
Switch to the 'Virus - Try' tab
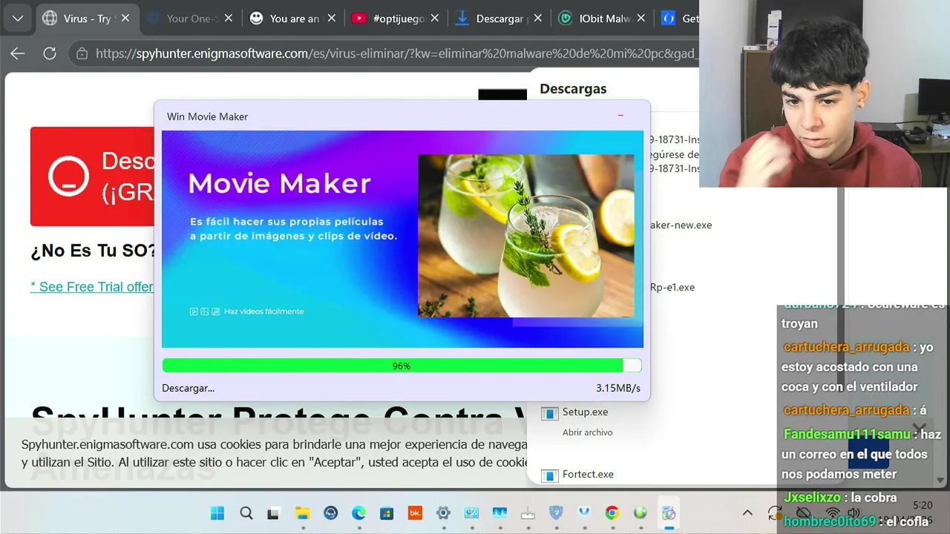coord(86,19)
